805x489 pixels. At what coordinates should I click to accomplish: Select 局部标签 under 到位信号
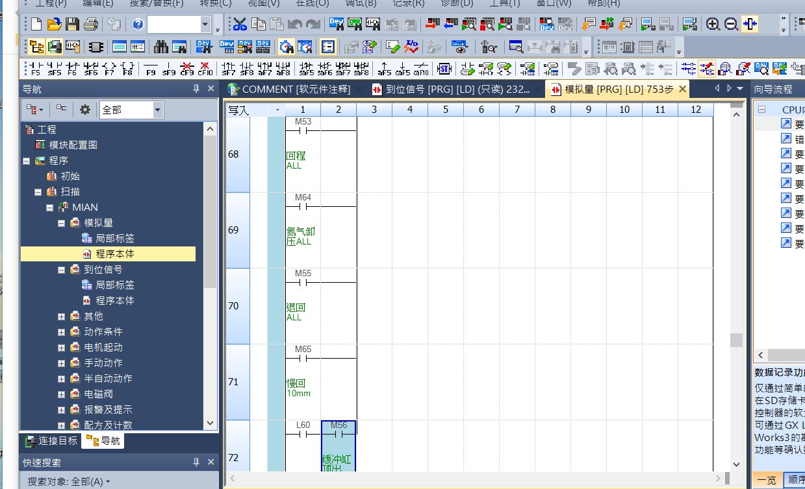pos(114,285)
